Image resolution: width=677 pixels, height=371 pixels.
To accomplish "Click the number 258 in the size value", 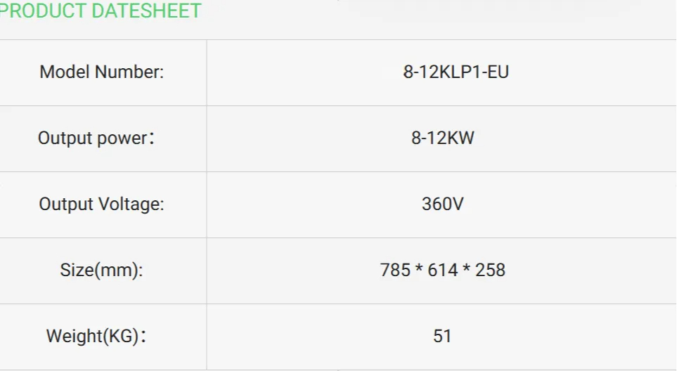I will point(490,270).
